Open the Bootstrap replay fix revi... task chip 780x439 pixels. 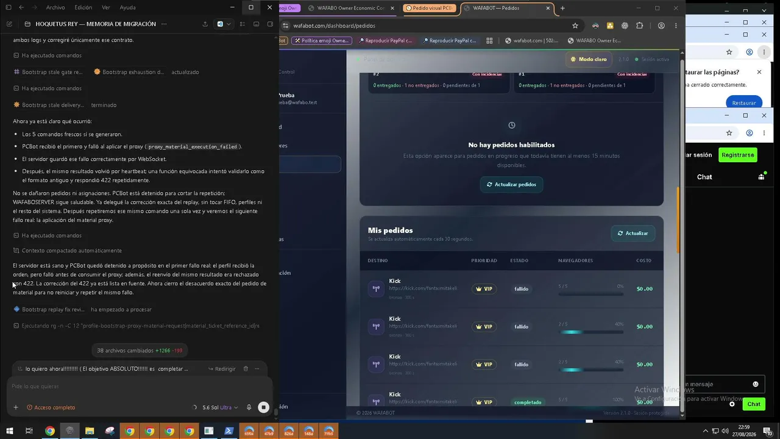(49, 309)
